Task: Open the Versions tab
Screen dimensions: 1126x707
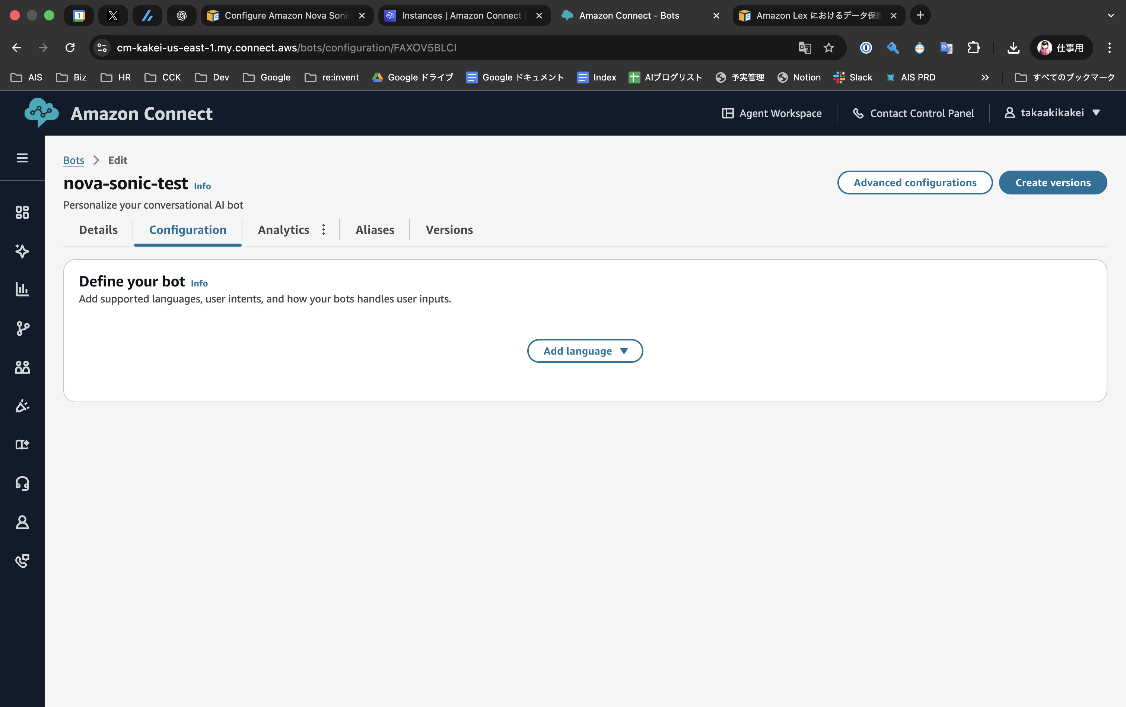Action: pyautogui.click(x=449, y=229)
